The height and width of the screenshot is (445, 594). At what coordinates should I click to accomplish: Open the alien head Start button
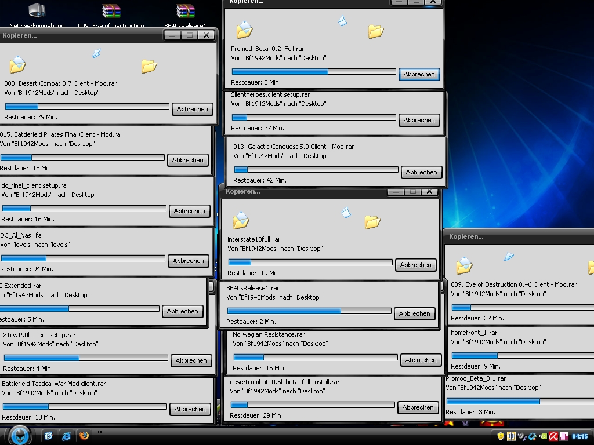pyautogui.click(x=19, y=435)
